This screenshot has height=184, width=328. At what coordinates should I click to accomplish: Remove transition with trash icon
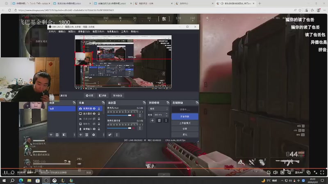point(159,120)
